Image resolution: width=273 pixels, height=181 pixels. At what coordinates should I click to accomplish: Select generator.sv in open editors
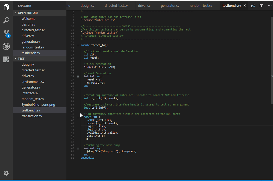click(40, 42)
